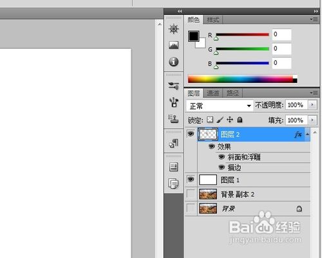Image resolution: width=322 pixels, height=258 pixels.
Task: Switch to the 颜色 tab
Action: tap(194, 20)
